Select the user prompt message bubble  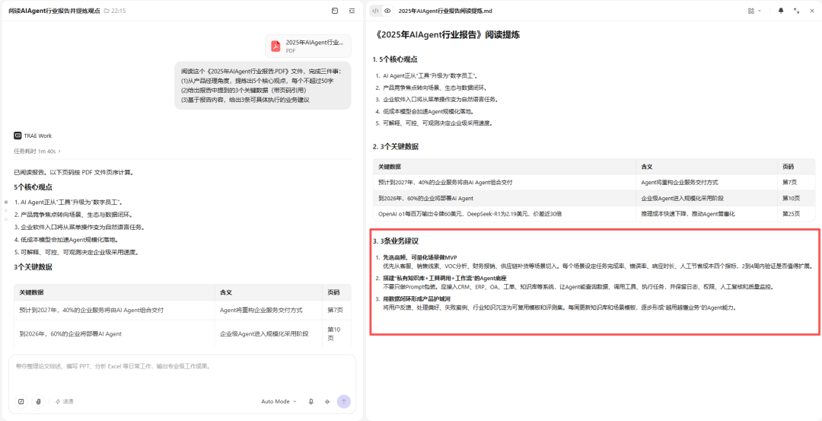tap(263, 85)
